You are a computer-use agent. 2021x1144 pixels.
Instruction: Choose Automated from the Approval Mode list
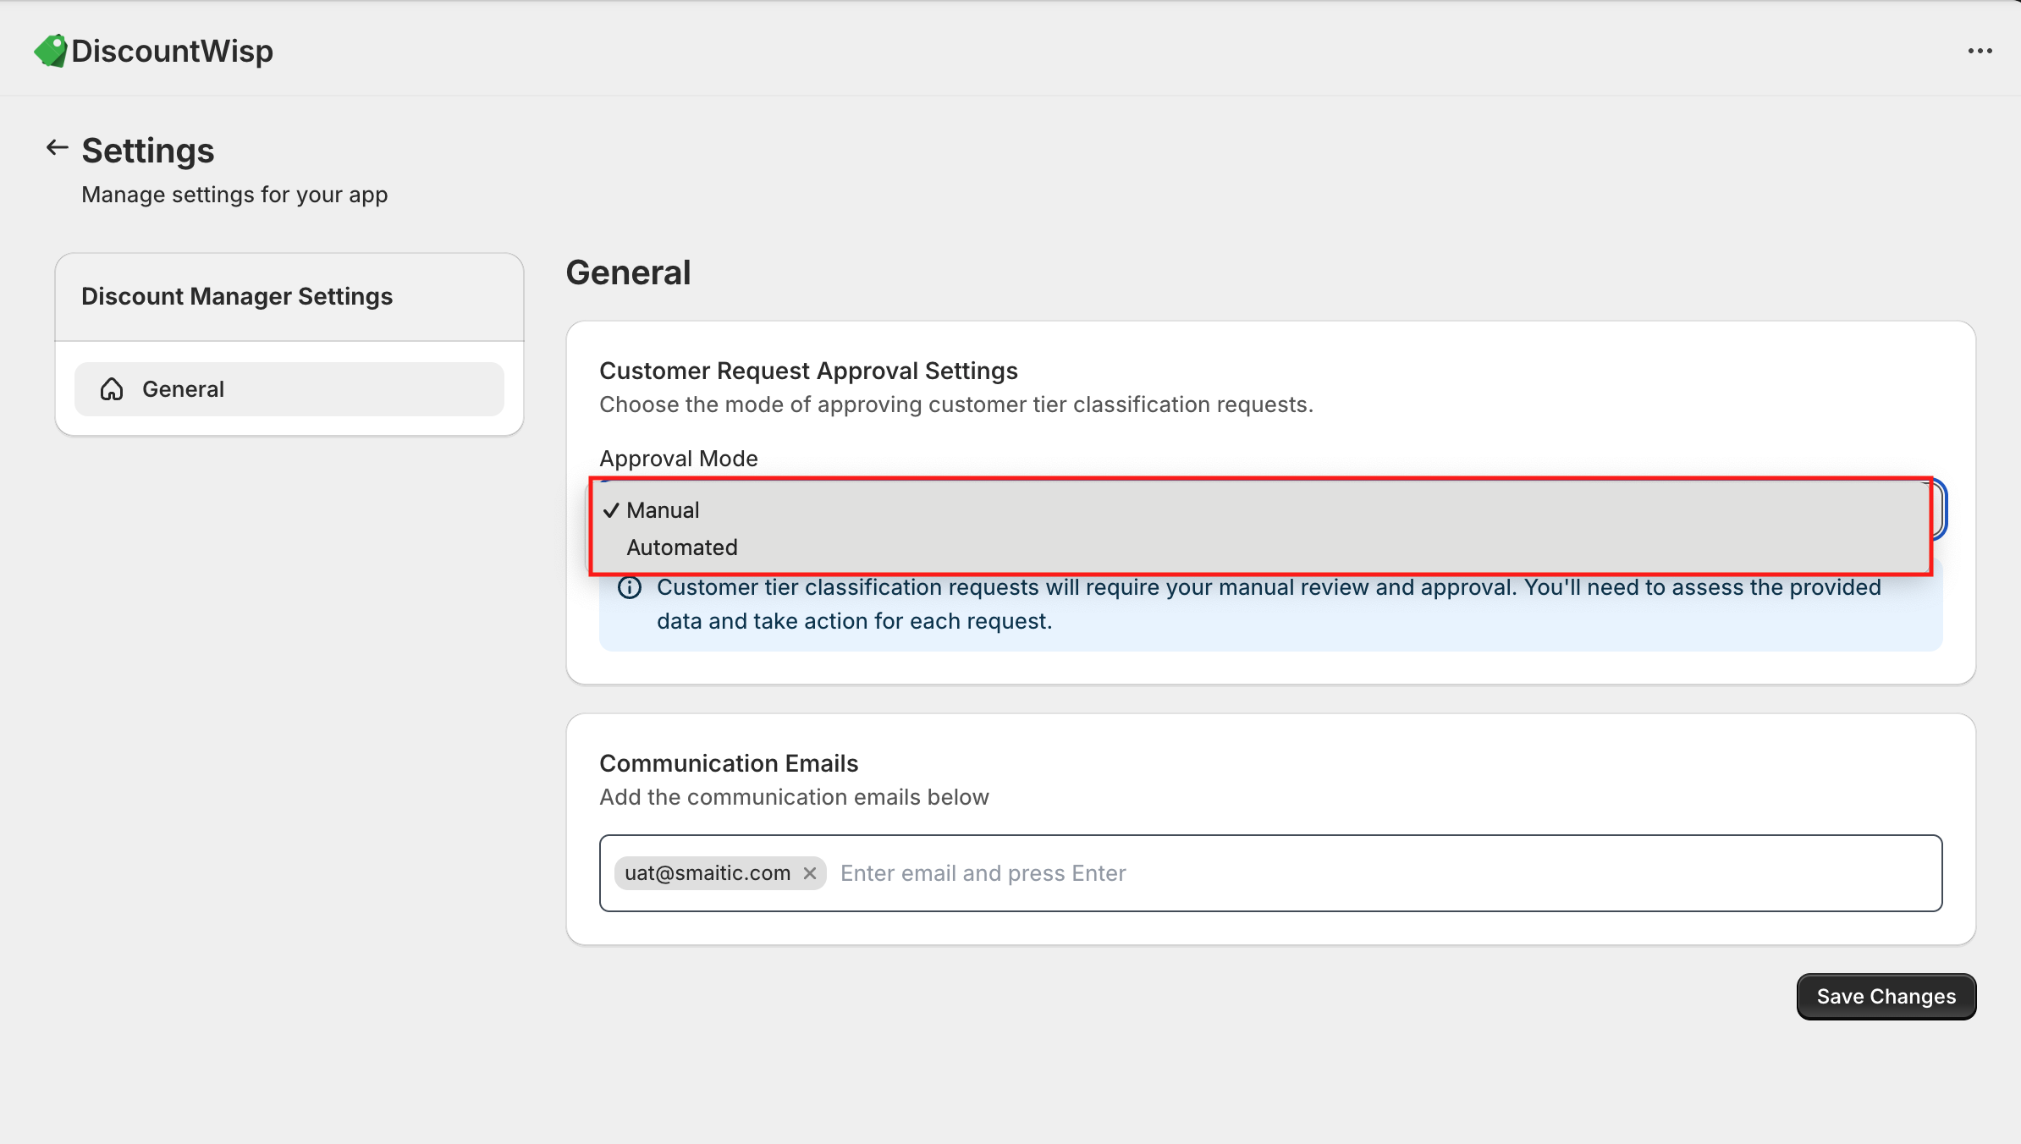(682, 547)
